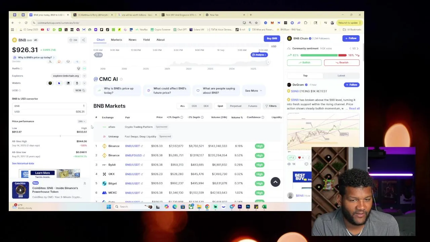Open the GitHub social link icon

pyautogui.click(x=68, y=62)
